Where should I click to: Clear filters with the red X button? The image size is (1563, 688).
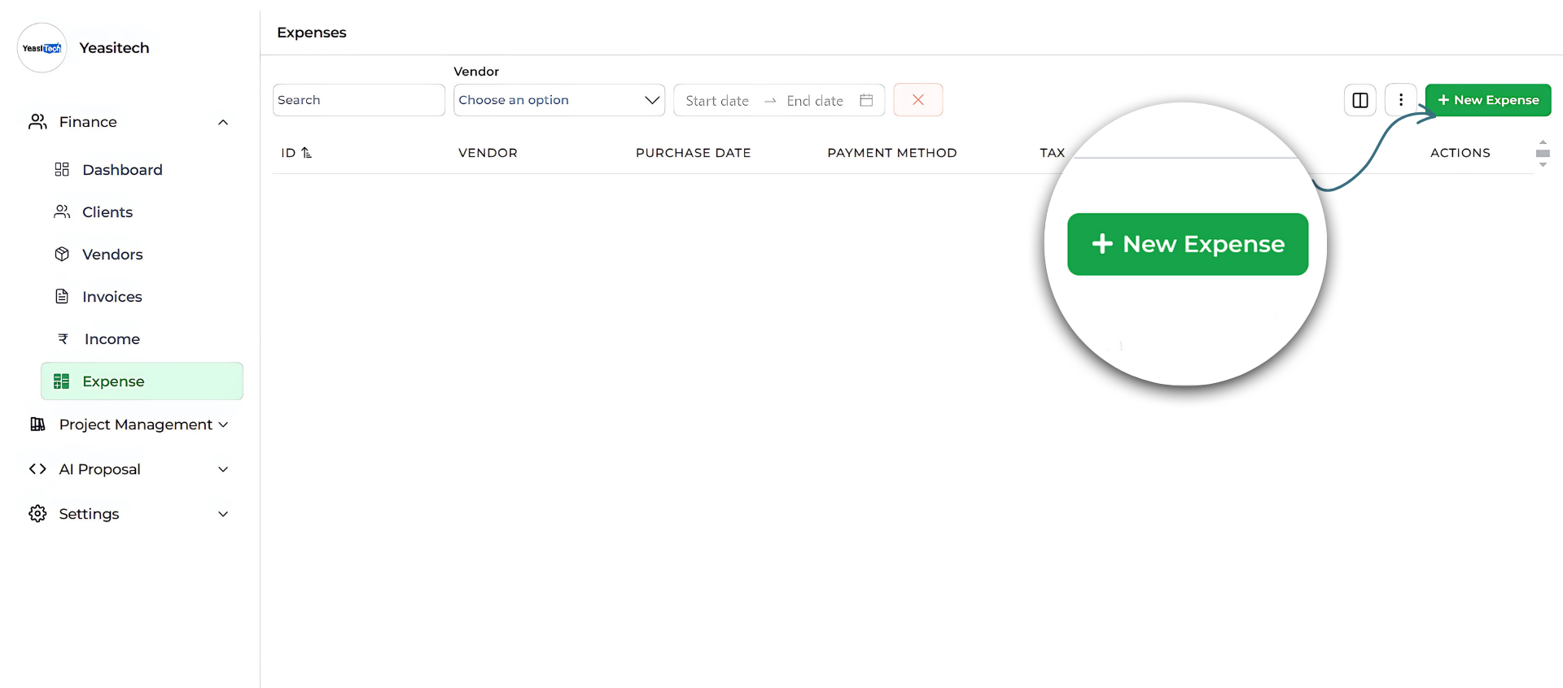(918, 100)
